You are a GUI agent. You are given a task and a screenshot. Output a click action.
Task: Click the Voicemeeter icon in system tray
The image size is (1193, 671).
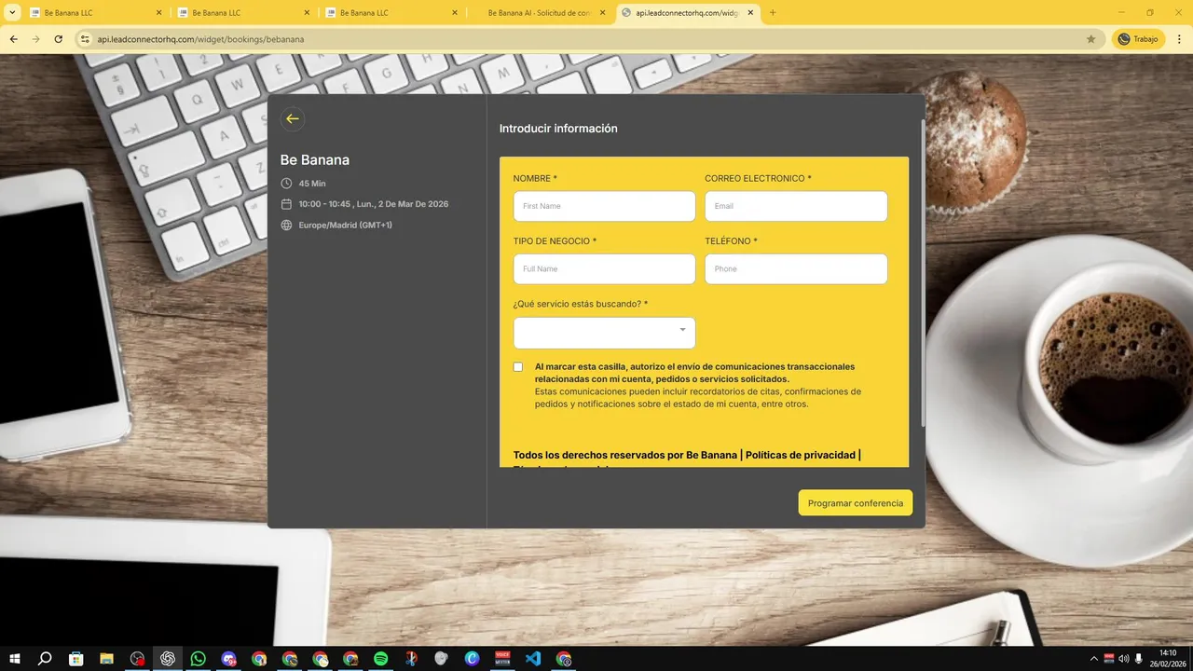[x=1108, y=658]
